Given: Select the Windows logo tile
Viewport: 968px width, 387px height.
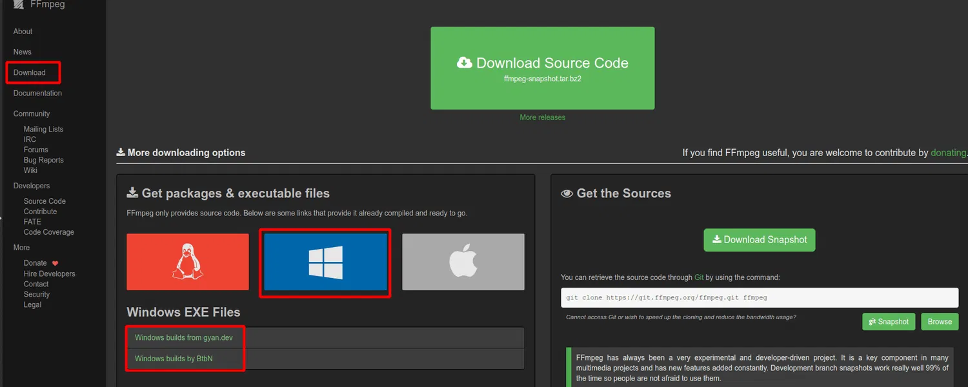Looking at the screenshot, I should pos(325,263).
